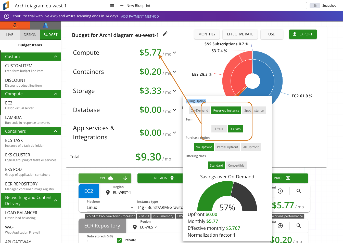Select Standard offering class
This screenshot has width=343, height=243.
tap(217, 165)
